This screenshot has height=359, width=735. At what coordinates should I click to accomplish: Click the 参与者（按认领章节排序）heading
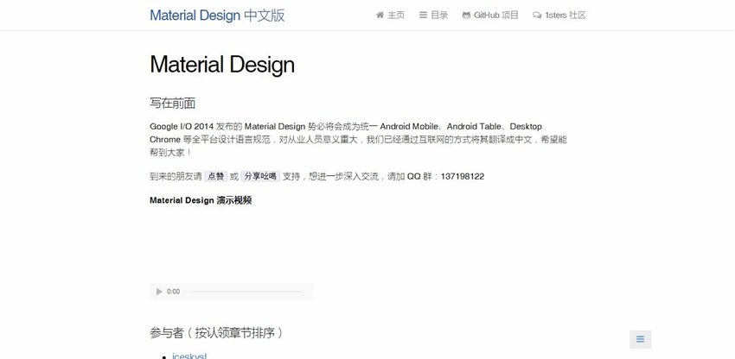[216, 333]
